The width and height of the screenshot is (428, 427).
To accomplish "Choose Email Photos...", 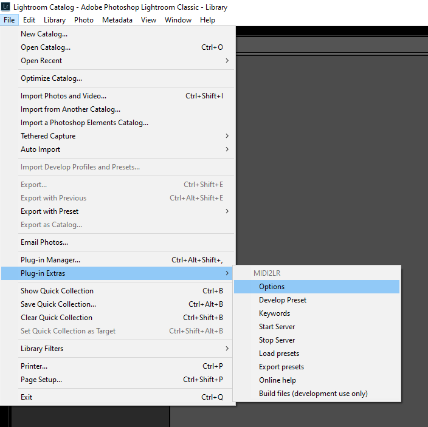I will tap(118, 242).
